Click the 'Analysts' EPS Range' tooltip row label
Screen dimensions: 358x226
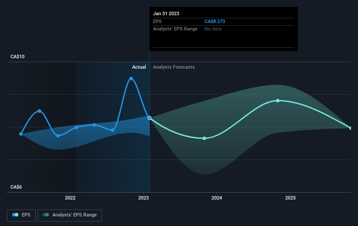(x=175, y=29)
